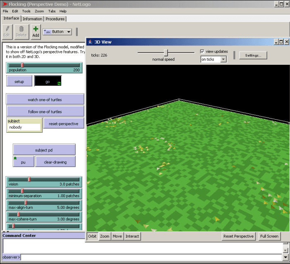Click Reset Perspective in 3D View
This screenshot has height=264, width=290.
[x=238, y=236]
